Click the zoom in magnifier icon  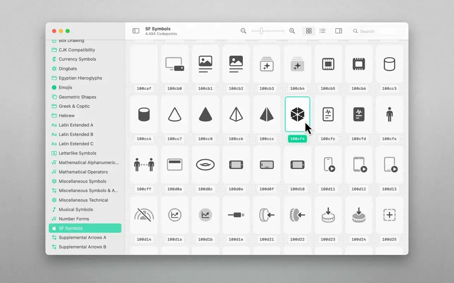pos(292,31)
